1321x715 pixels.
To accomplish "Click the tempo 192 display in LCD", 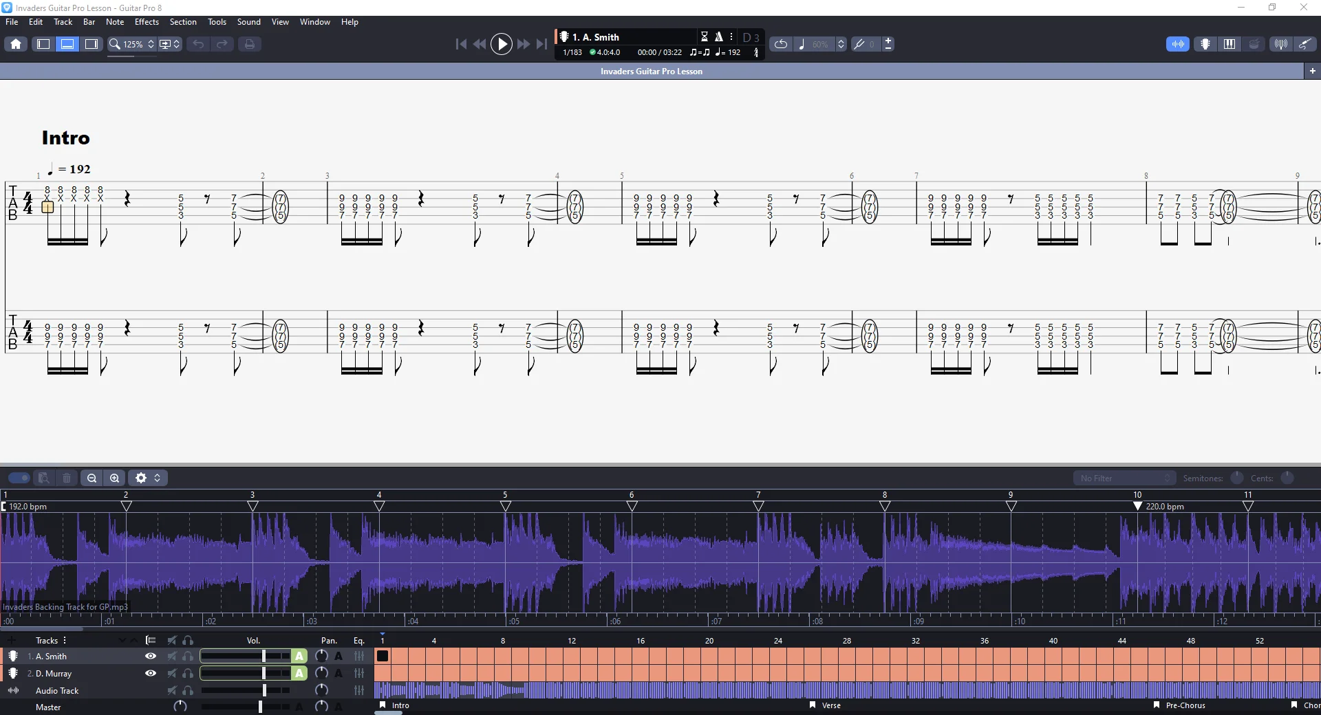I will tap(729, 52).
